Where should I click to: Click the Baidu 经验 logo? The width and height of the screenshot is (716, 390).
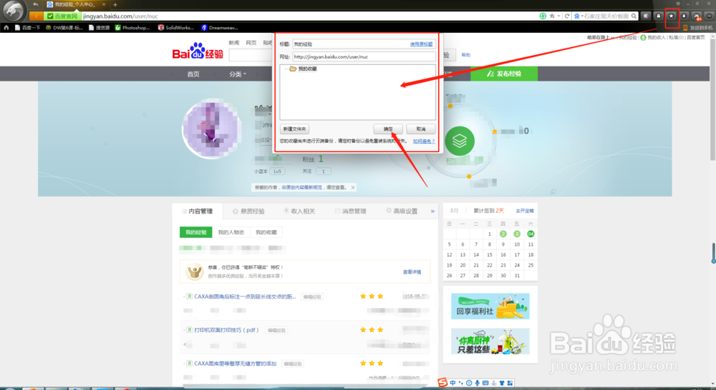tap(198, 51)
